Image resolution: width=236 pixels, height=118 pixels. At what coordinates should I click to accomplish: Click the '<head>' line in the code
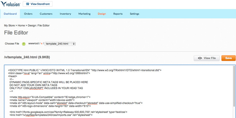13,76
